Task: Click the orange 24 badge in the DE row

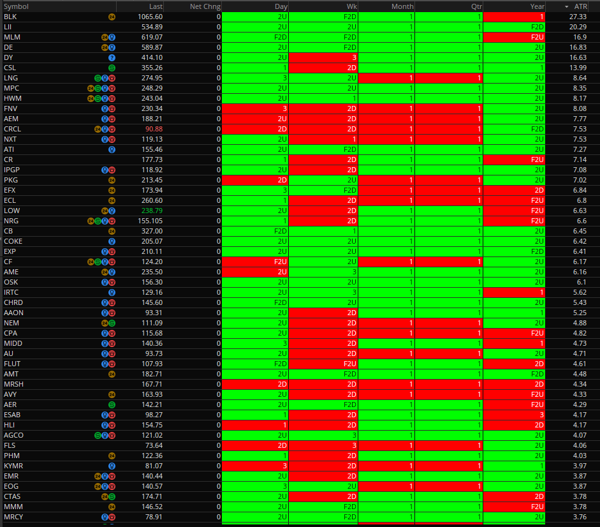Action: pyautogui.click(x=105, y=47)
